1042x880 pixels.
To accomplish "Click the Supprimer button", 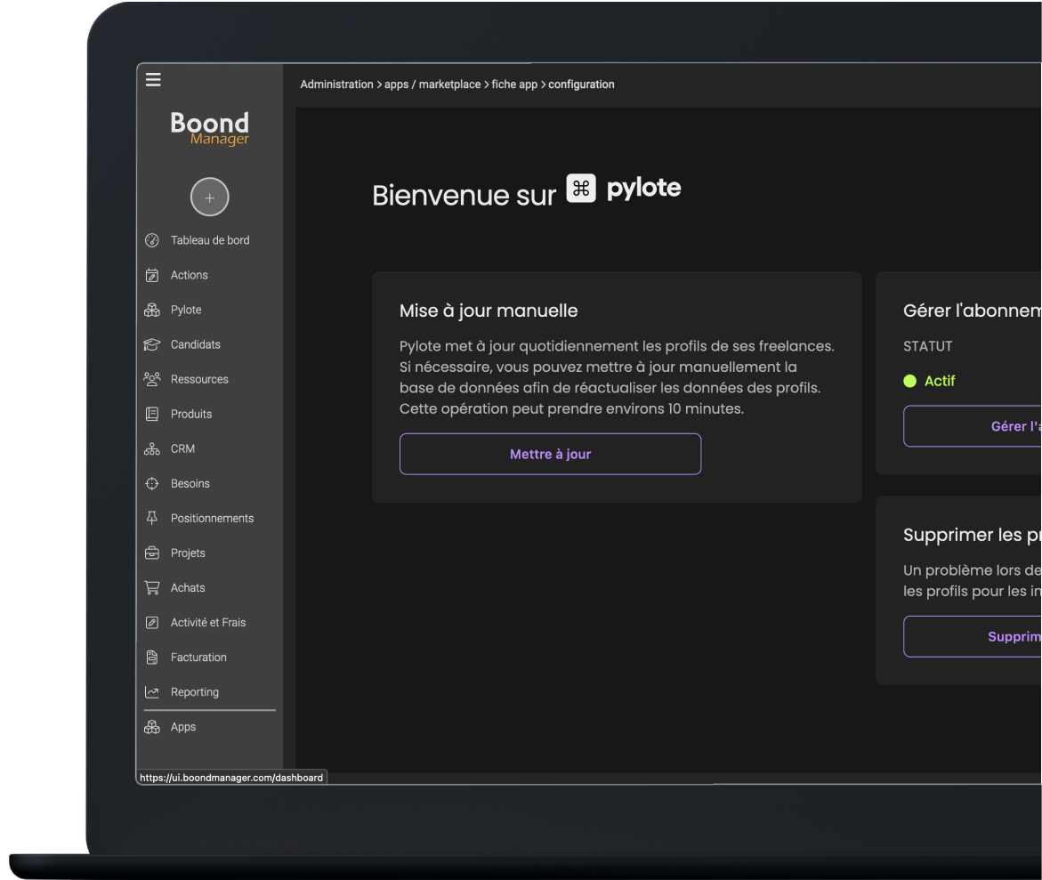I will tap(973, 636).
